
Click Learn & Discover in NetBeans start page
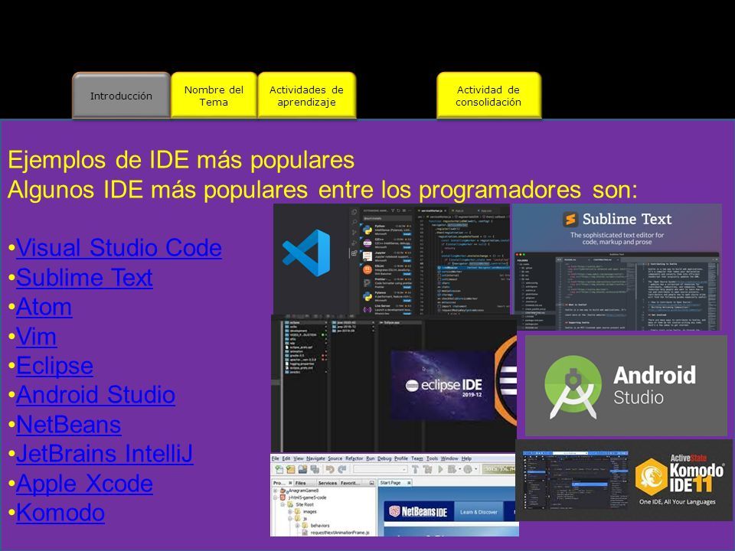click(x=478, y=512)
